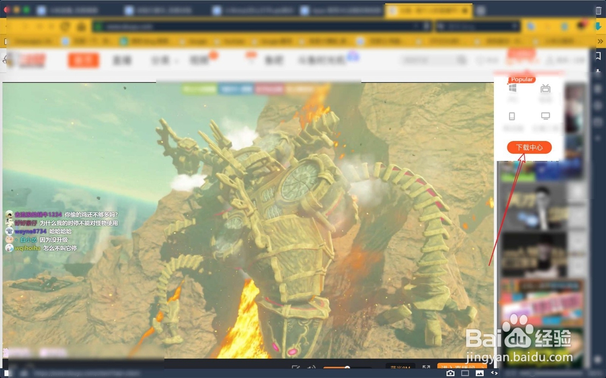Focus the browser search field

coord(478,26)
